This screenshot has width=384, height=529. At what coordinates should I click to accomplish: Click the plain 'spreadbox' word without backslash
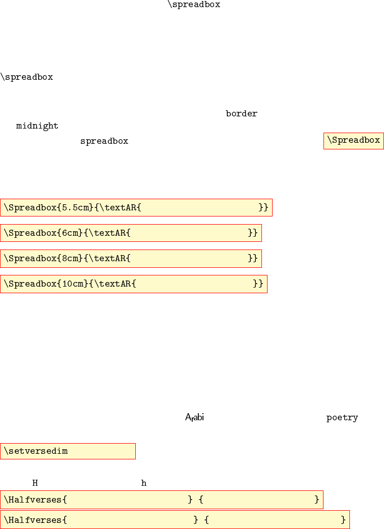pyautogui.click(x=104, y=141)
